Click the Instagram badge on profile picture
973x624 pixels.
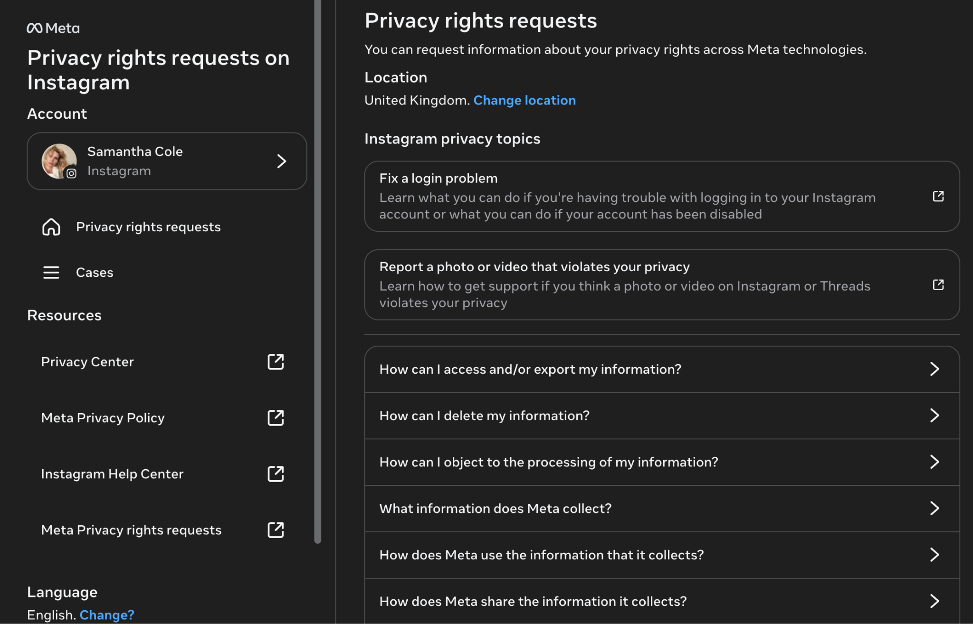click(71, 173)
